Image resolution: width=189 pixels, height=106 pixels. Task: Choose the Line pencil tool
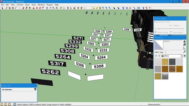[x=6, y=8]
